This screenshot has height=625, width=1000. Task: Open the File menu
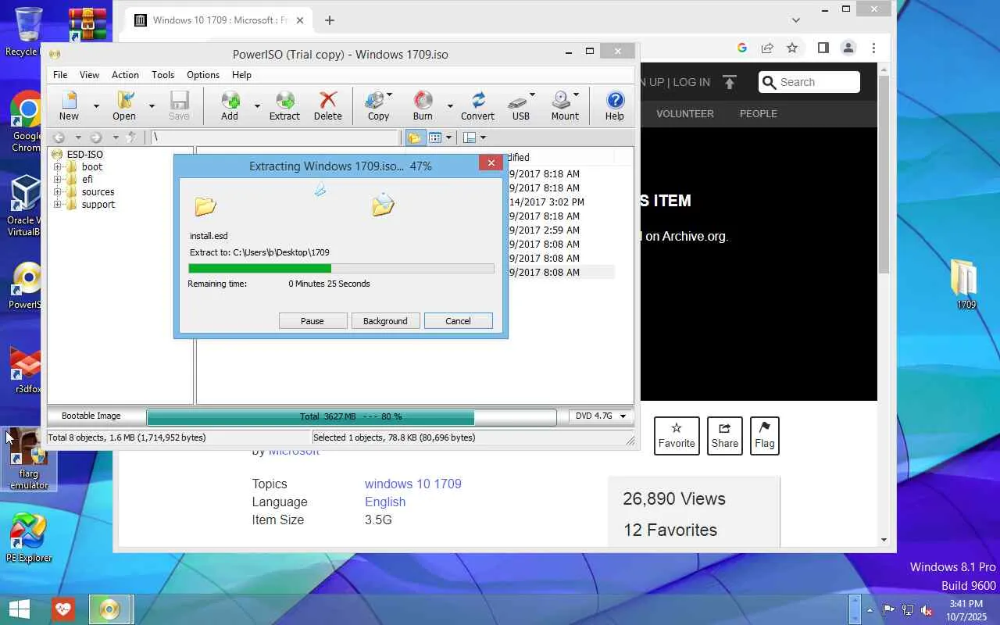60,75
